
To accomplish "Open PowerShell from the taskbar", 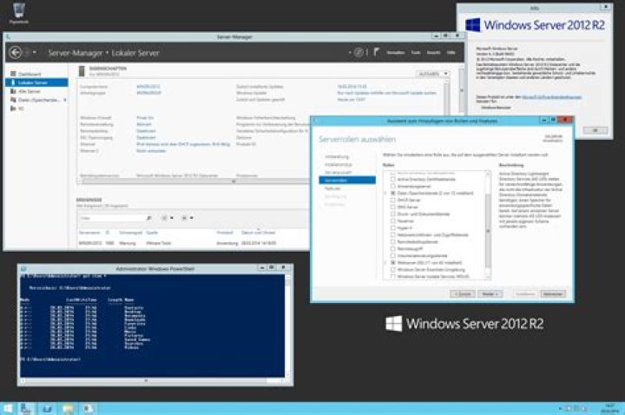I will coord(47,408).
